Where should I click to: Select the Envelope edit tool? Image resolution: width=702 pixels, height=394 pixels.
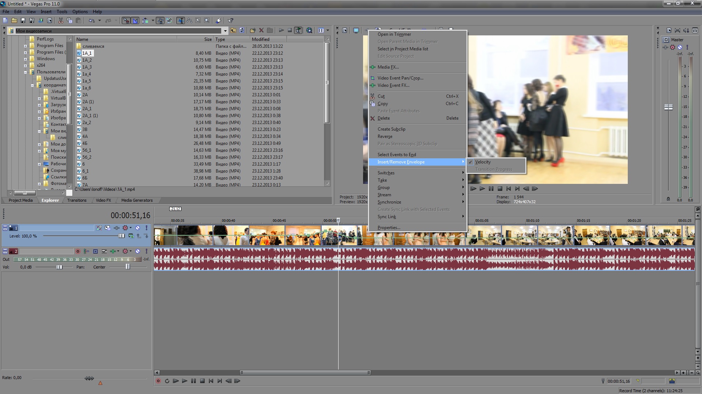(189, 21)
